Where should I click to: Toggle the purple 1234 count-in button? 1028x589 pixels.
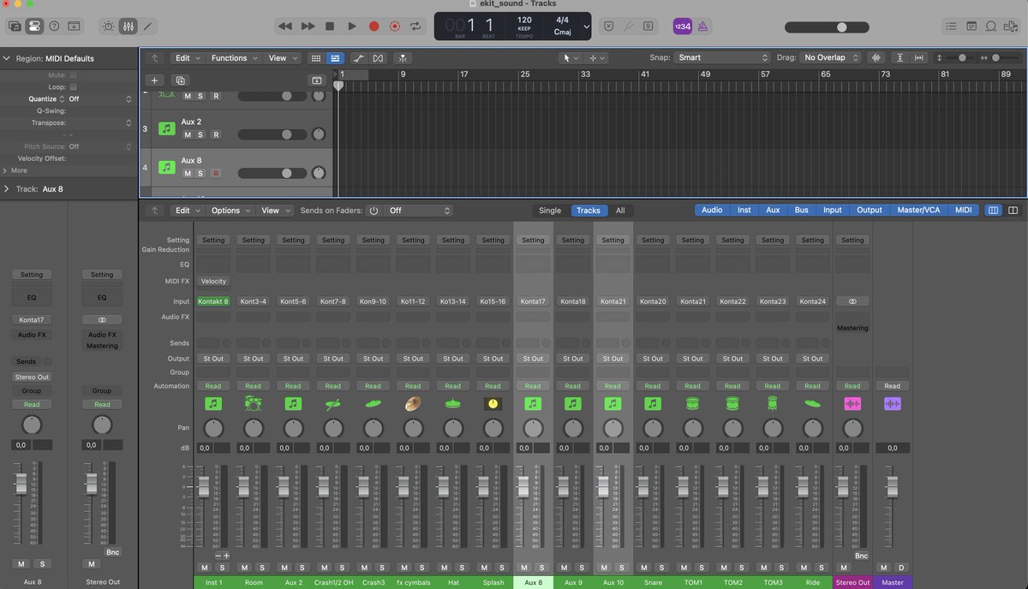(x=682, y=27)
